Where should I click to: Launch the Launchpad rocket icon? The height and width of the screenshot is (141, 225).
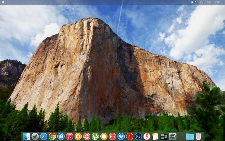pos(35,136)
